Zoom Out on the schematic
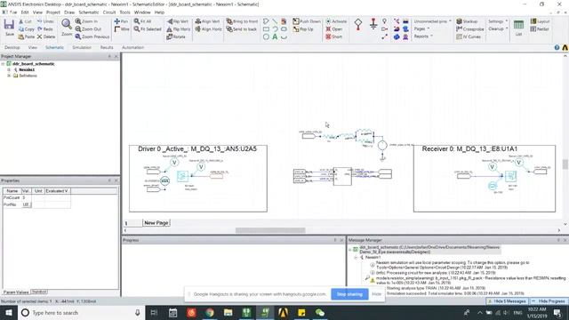569x320 pixels. (88, 29)
